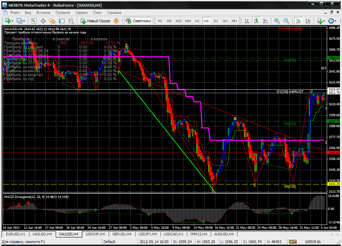Expand the indicators list dropdown

pyautogui.click(x=324, y=21)
